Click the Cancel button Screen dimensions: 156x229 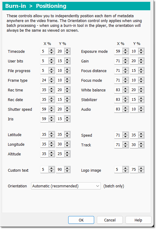coord(110,220)
